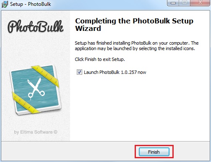This screenshot has height=162, width=211.
Task: Click the 'Click Finish to exit Setup' text
Action: (100, 59)
